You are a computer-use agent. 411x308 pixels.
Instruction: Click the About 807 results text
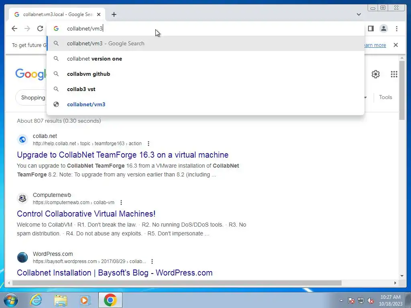tap(59, 121)
